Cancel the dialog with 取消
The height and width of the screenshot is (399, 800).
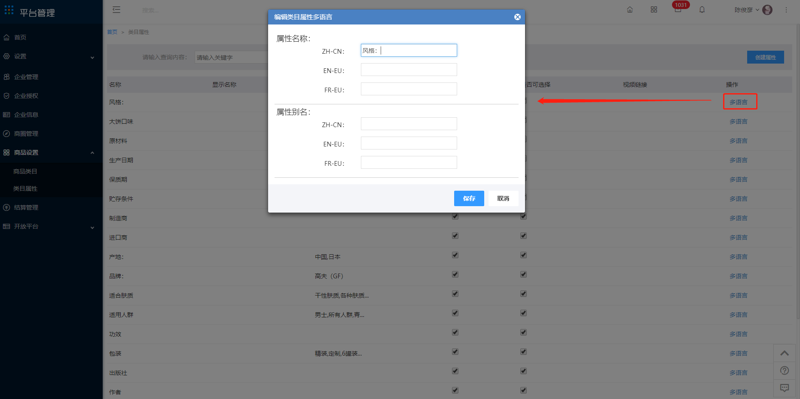(503, 198)
